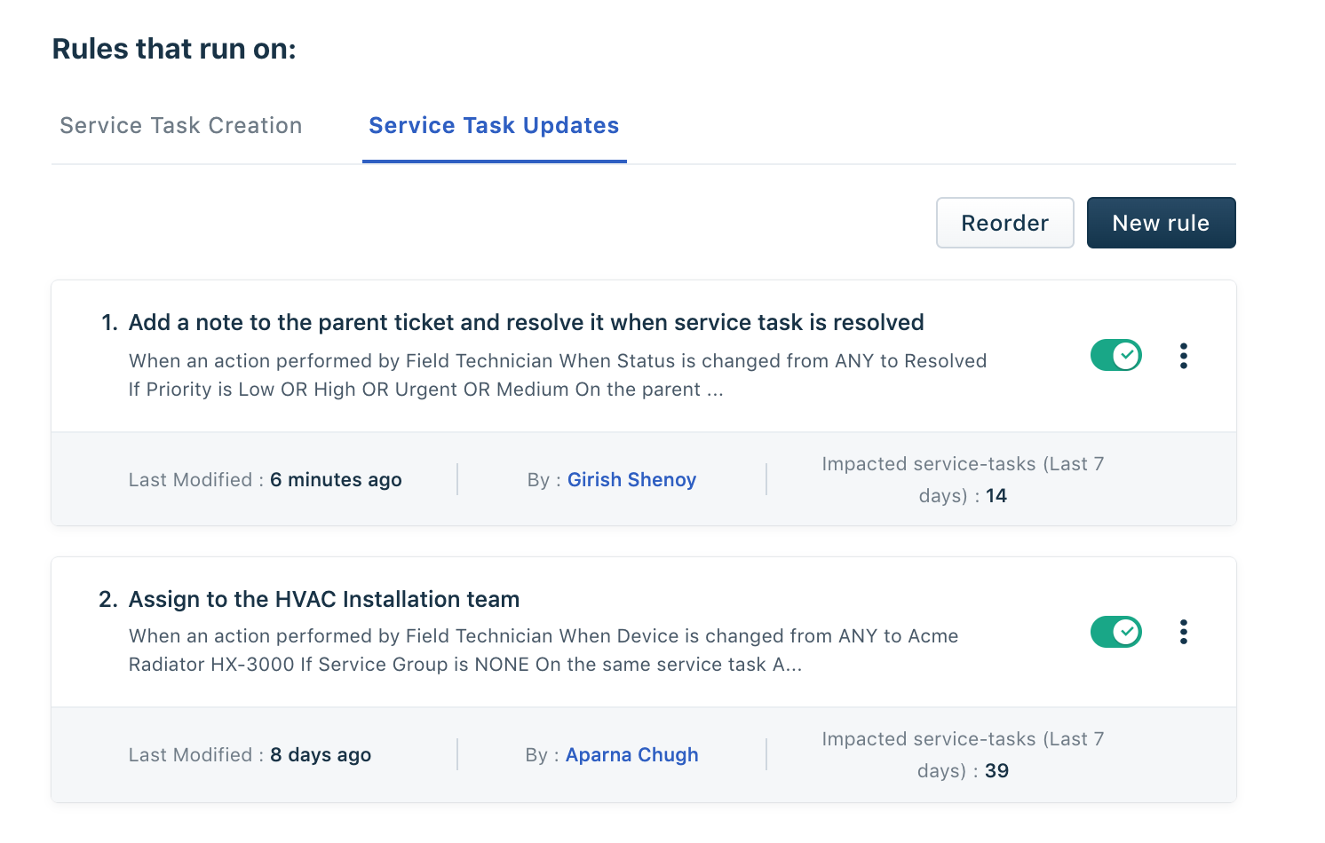
Task: Click the 8 days ago modified time
Action: (x=321, y=755)
